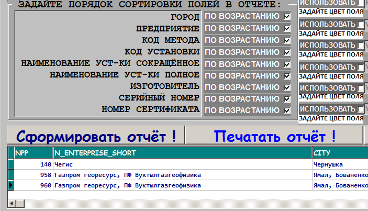Select the Газпром георесурс cell in row 958
The image size is (368, 211).
[183, 175]
